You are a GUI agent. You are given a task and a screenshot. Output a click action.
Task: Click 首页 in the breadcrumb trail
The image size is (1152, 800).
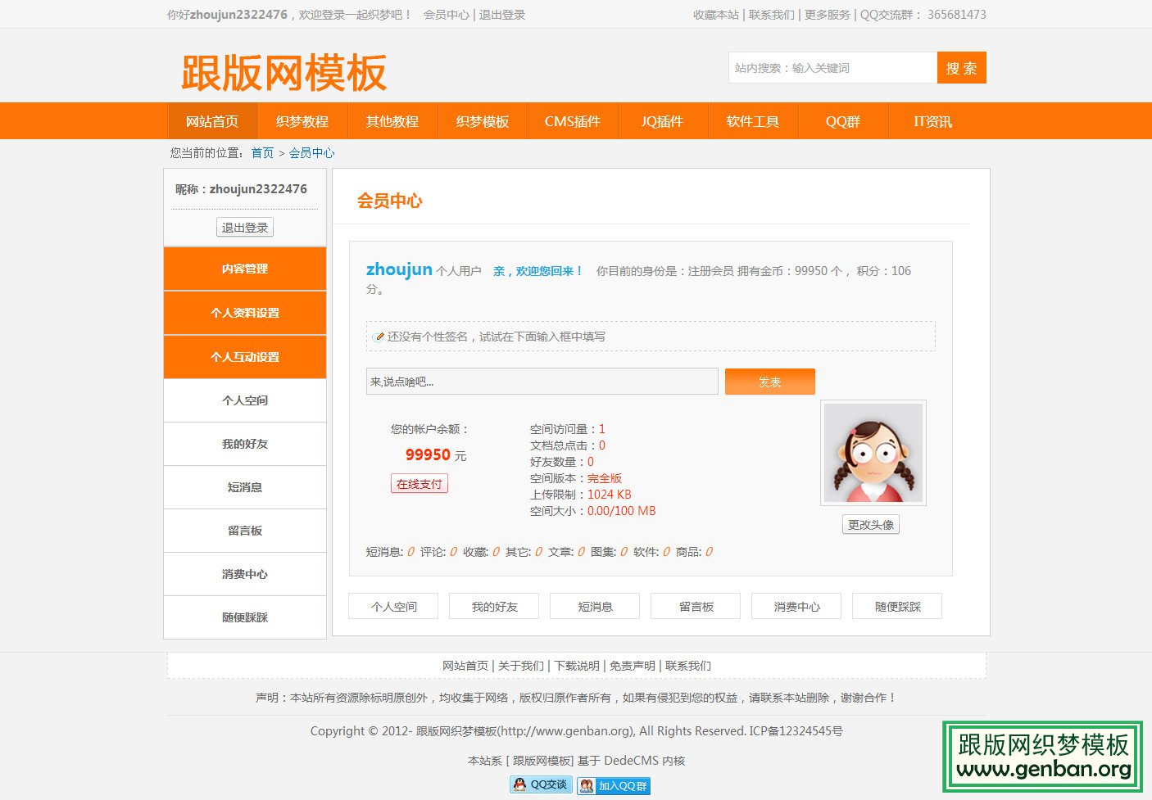pyautogui.click(x=261, y=152)
